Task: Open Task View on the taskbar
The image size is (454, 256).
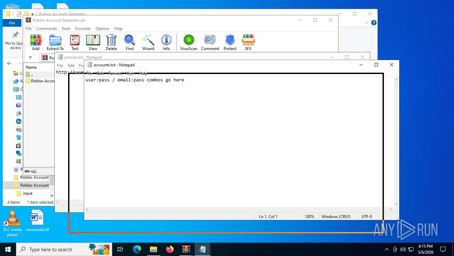Action: [x=120, y=249]
